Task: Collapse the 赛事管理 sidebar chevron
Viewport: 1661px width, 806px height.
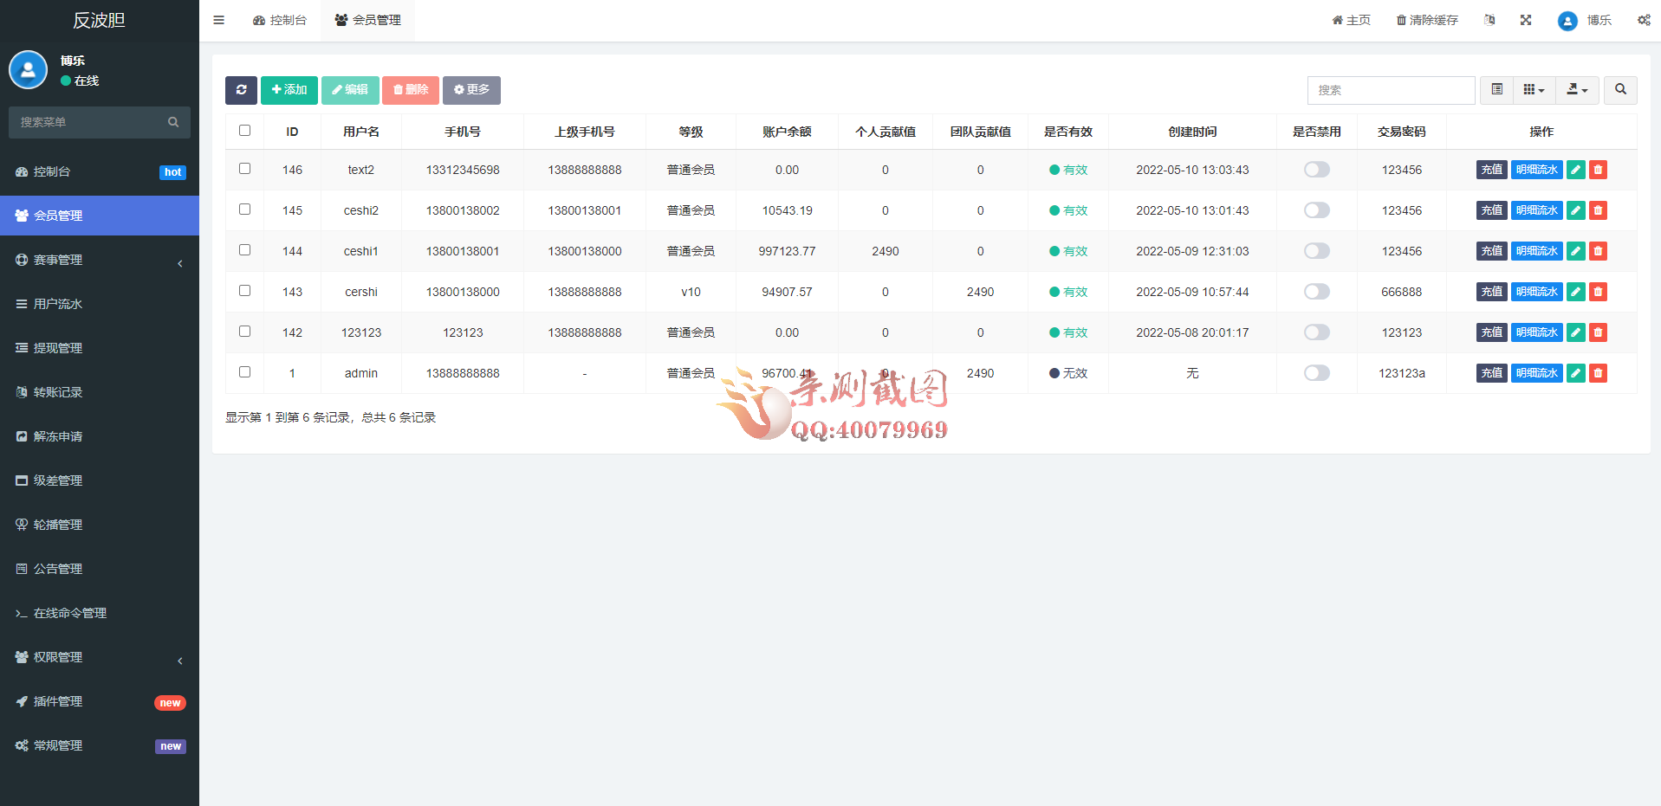Action: click(x=179, y=262)
